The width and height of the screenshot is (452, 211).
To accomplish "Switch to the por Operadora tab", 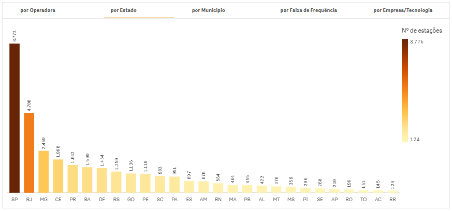I will [x=38, y=10].
